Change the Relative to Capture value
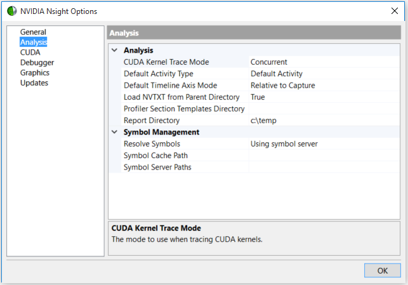This screenshot has width=408, height=285. [x=324, y=85]
